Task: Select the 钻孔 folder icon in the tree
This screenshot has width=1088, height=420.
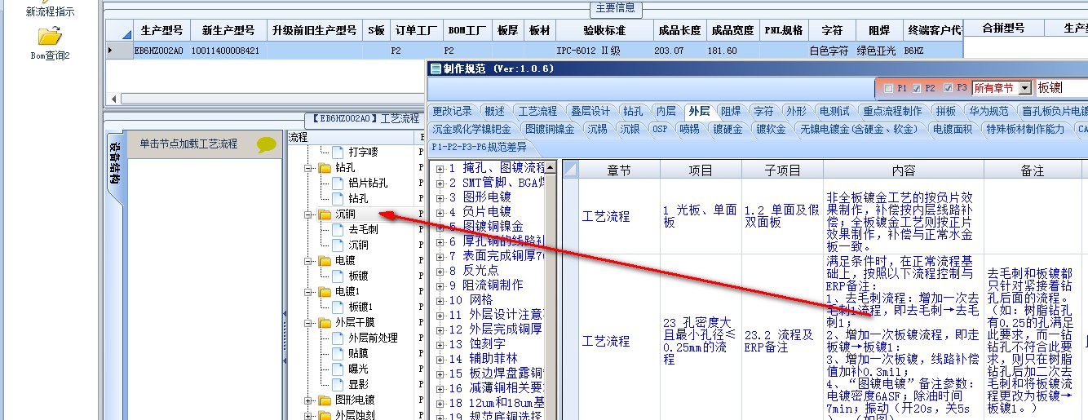Action: (x=325, y=168)
